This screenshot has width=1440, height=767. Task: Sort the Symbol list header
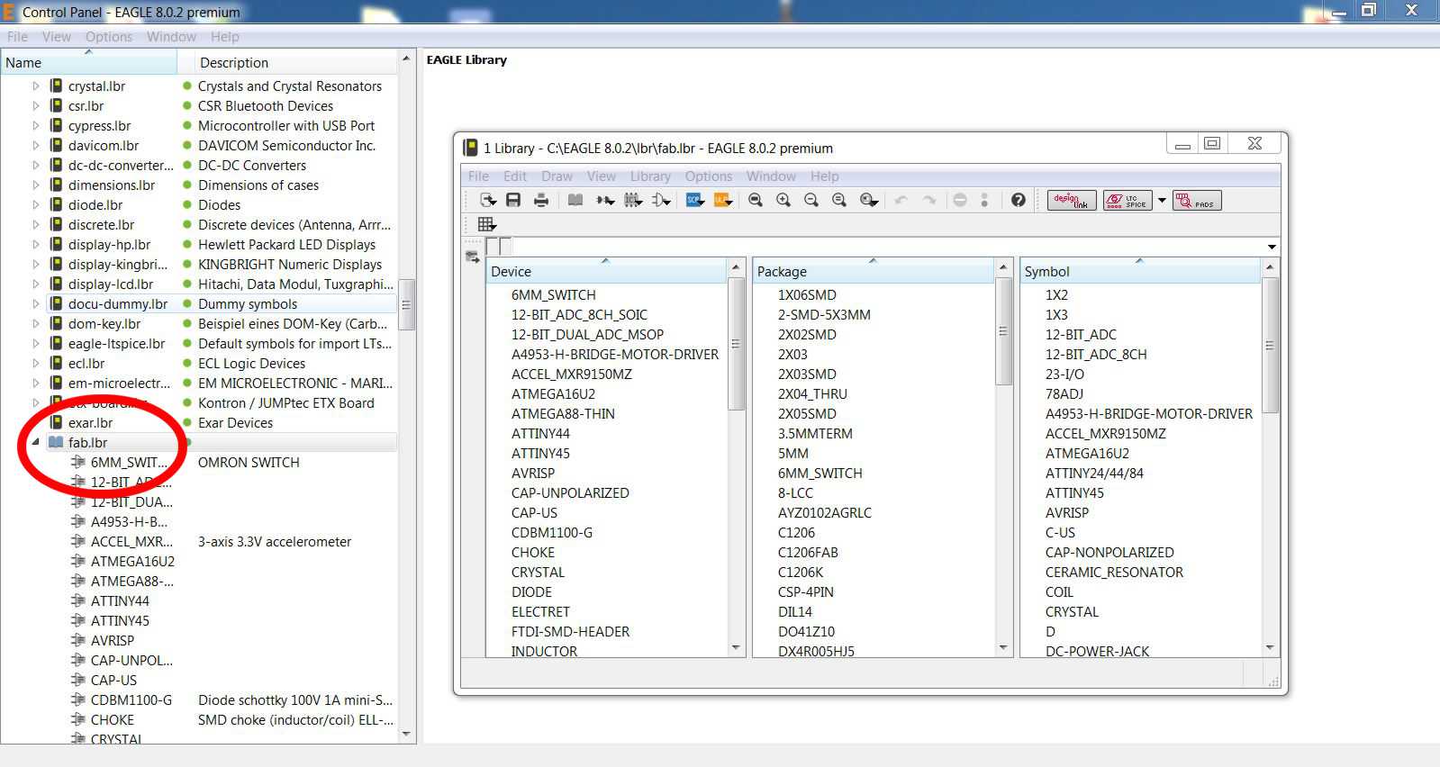[x=1139, y=271]
